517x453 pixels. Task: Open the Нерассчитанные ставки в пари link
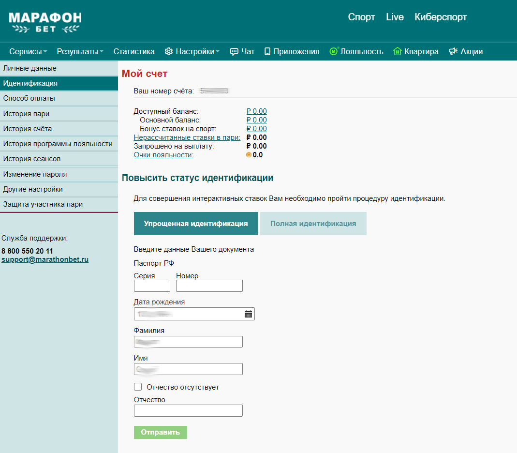coord(187,137)
